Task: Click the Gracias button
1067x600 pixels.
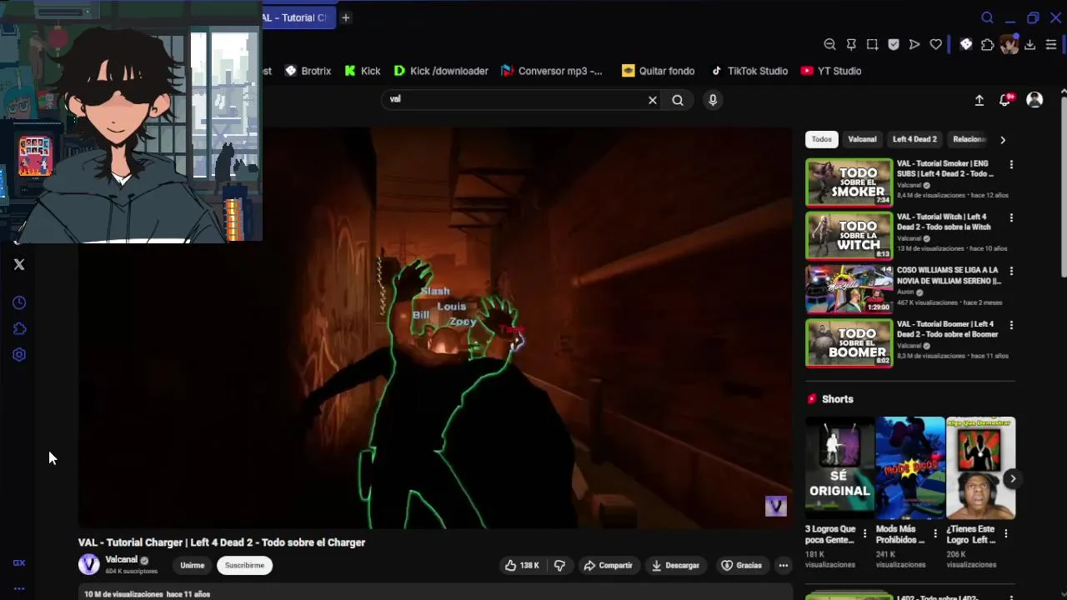Action: [741, 565]
